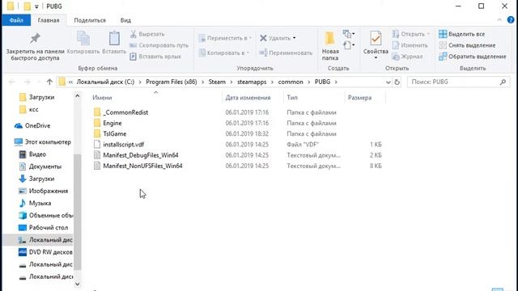Click common in the address breadcrumb
This screenshot has width=518, height=291.
pos(291,82)
